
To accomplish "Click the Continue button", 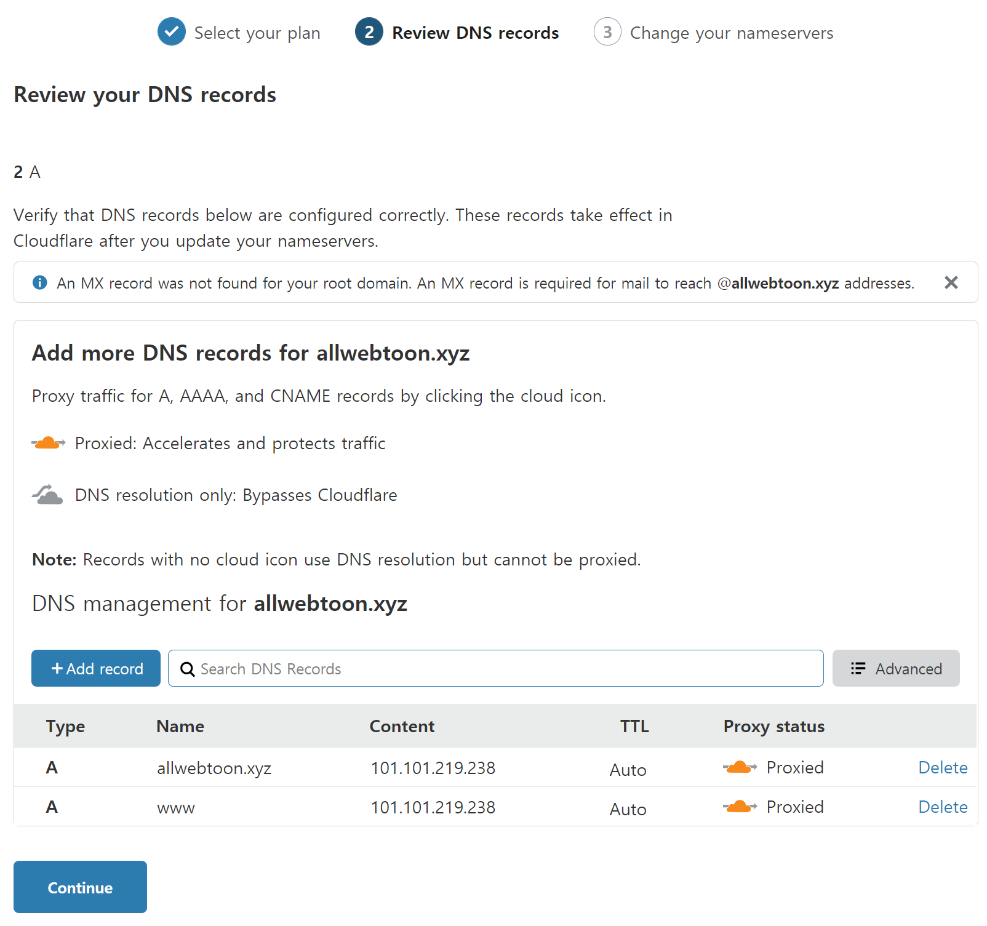I will coord(80,887).
